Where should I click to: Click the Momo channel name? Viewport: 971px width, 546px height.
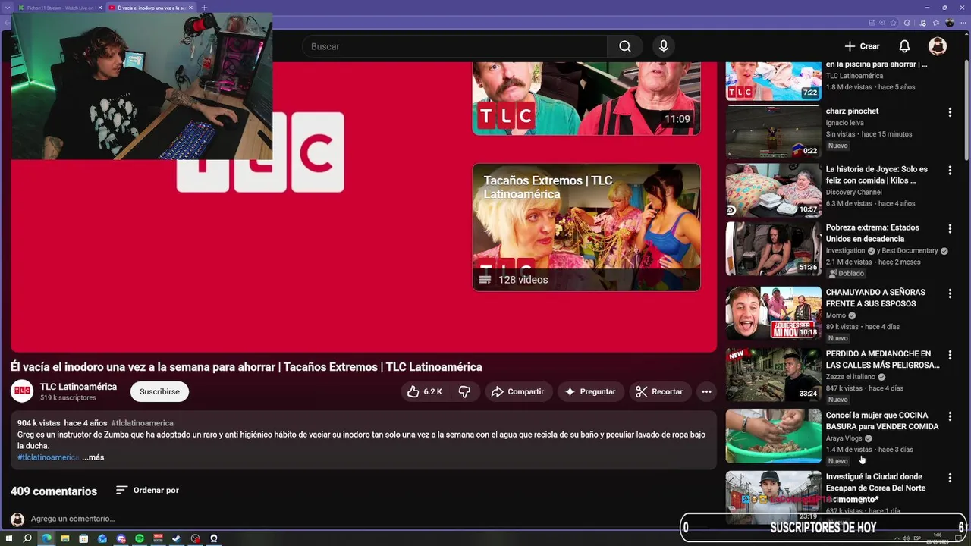[x=835, y=315]
